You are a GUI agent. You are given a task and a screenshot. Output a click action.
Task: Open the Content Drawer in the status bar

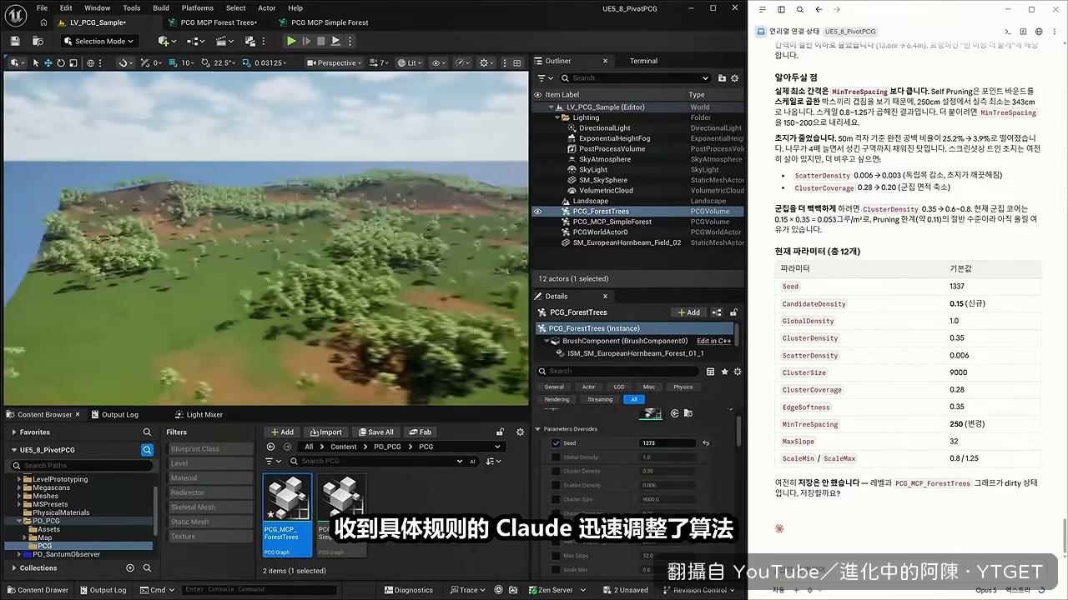click(37, 590)
